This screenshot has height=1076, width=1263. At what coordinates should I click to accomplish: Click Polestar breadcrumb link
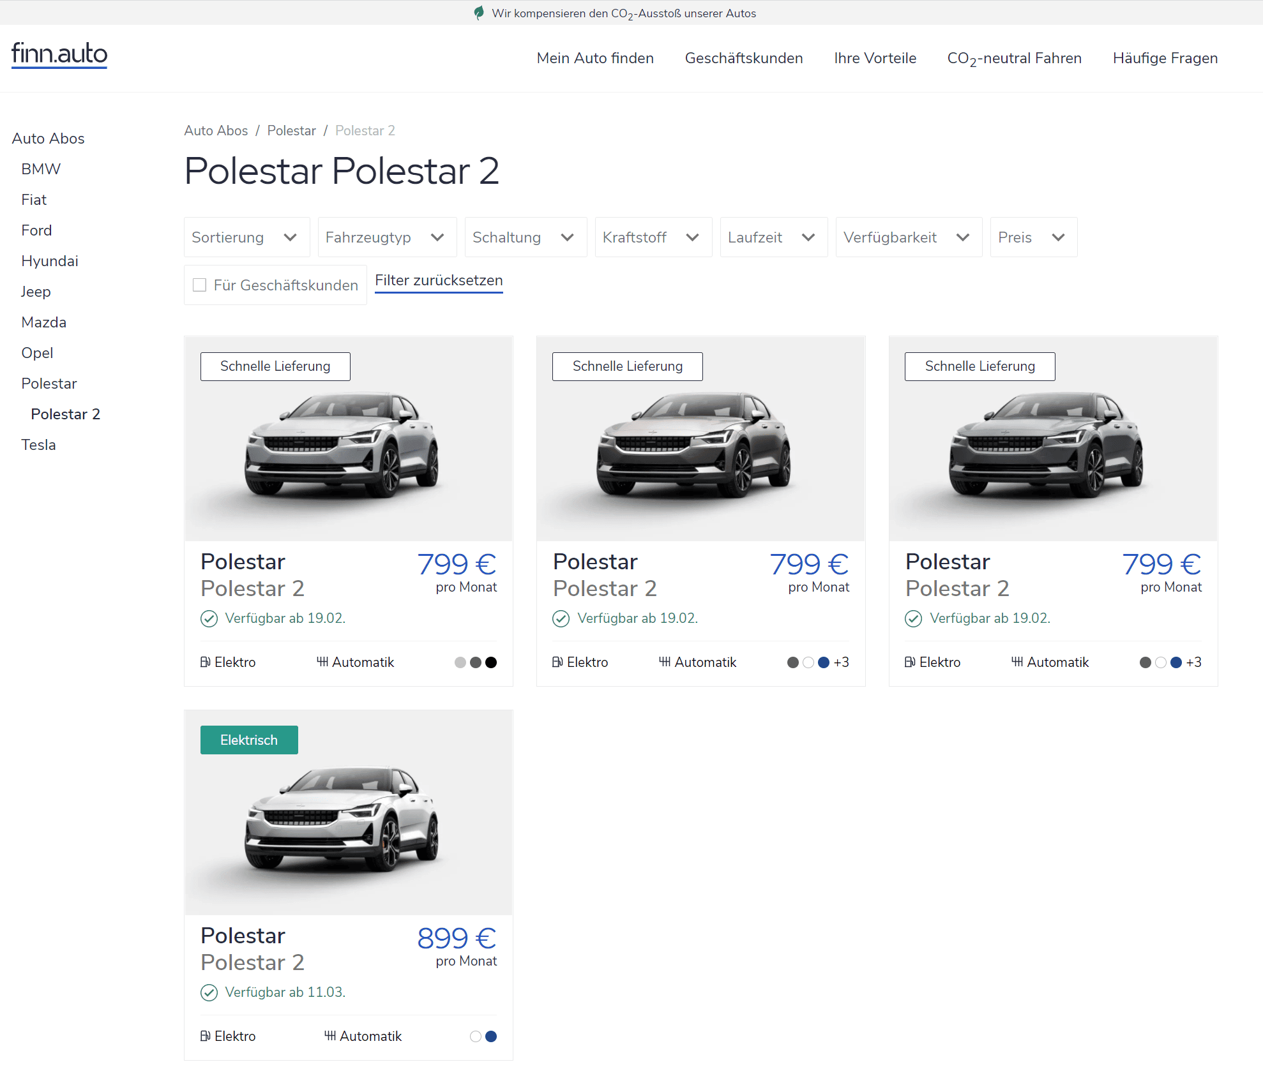pos(291,131)
